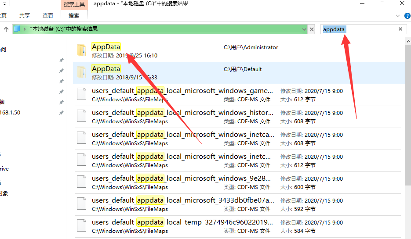Click the 搜索工具 contextual tab header

[75, 4]
